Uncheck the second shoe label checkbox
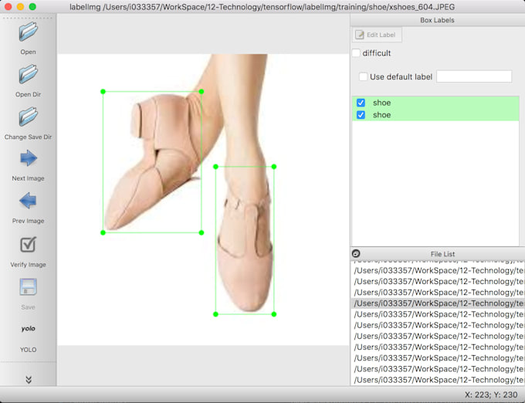The width and height of the screenshot is (525, 403). pyautogui.click(x=361, y=115)
